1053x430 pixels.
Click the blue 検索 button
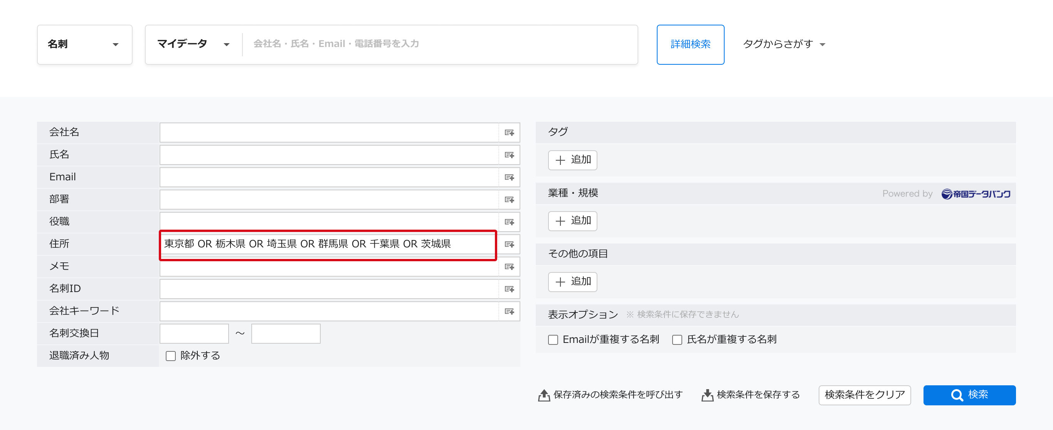point(969,395)
